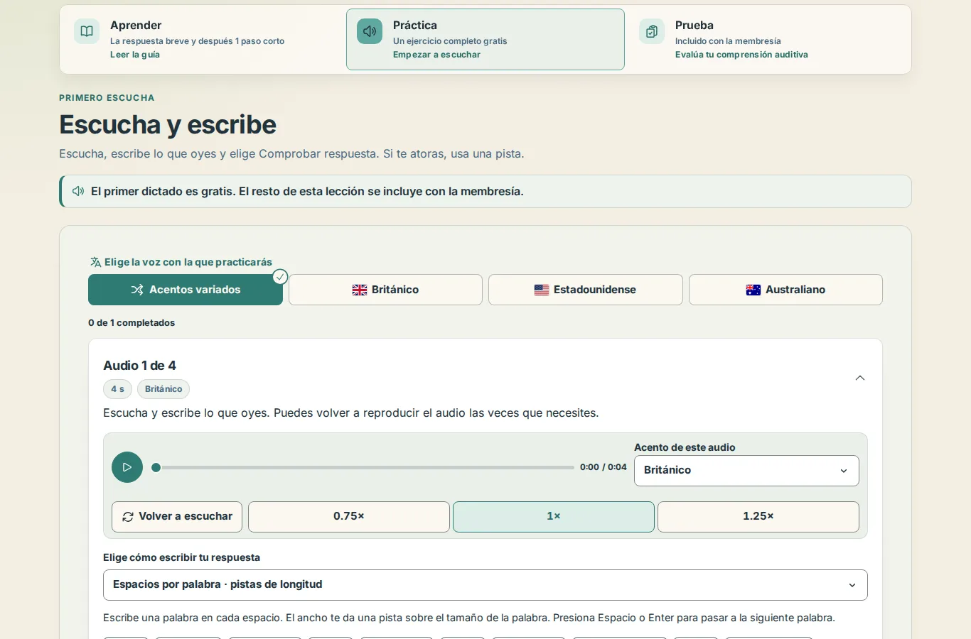
Task: Click the 'Empezar a escuchar' link
Action: [436, 55]
